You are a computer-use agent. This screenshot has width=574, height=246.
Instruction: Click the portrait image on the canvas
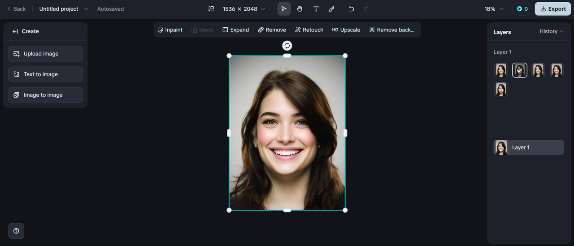(x=287, y=133)
